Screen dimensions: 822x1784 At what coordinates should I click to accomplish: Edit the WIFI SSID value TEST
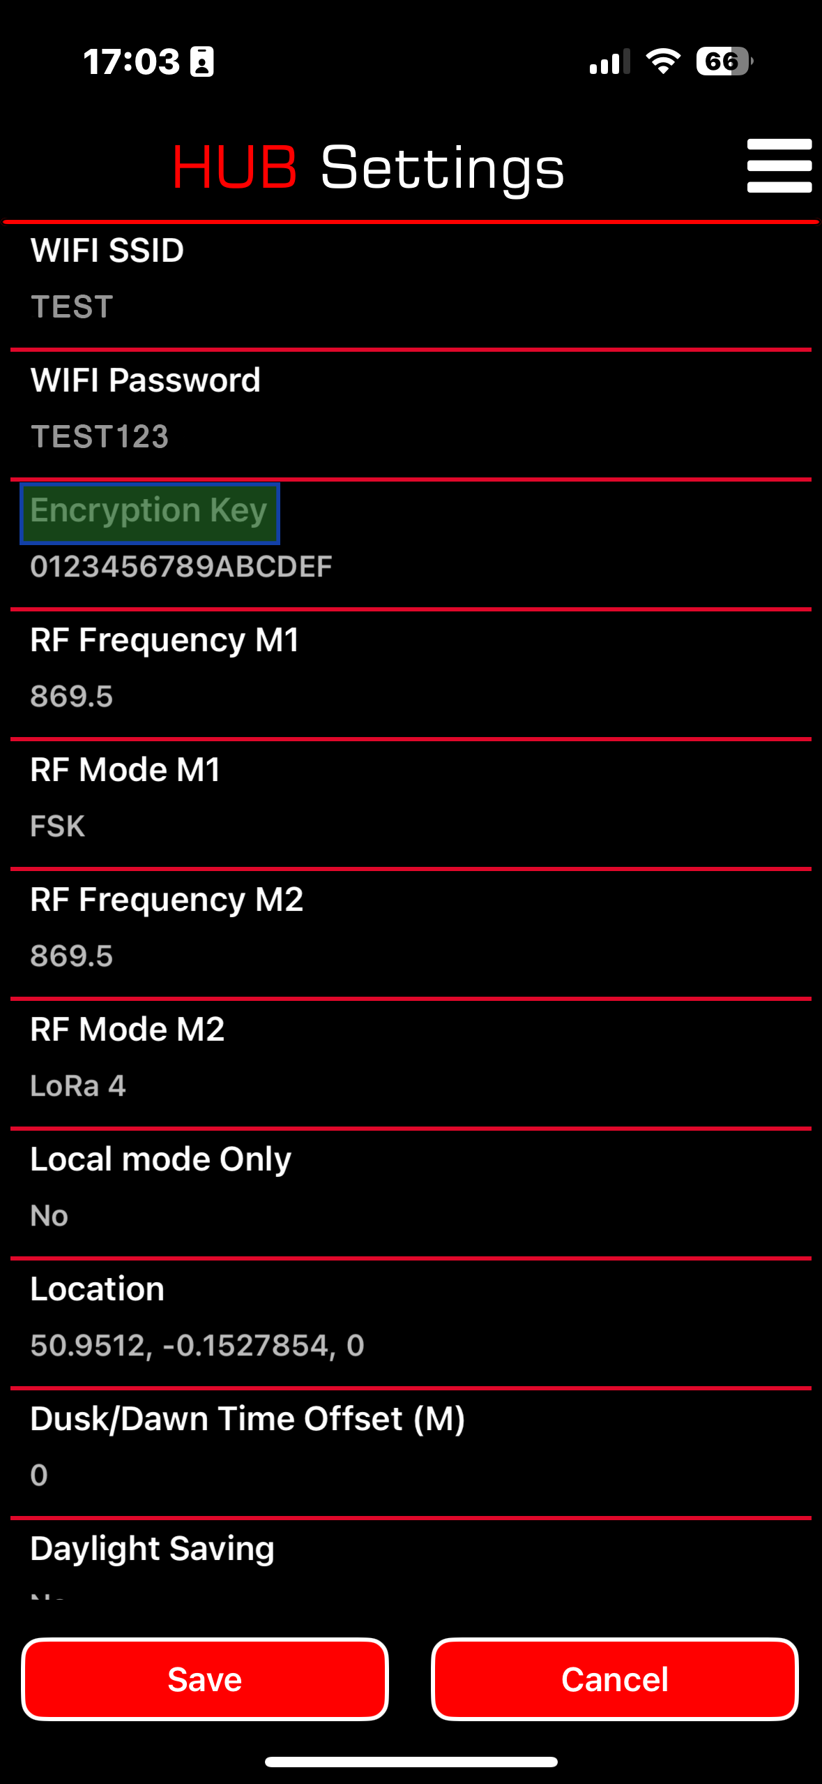tap(72, 307)
